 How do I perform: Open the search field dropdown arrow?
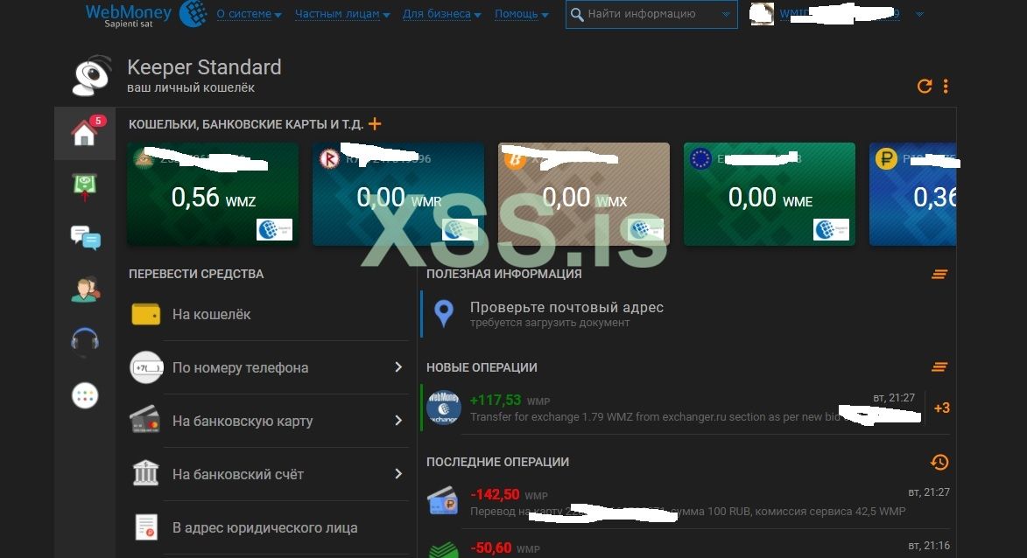[725, 14]
